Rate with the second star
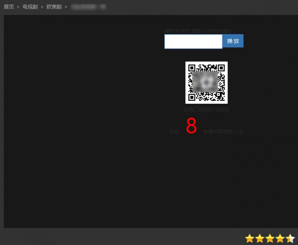This screenshot has width=298, height=245. 260,238
